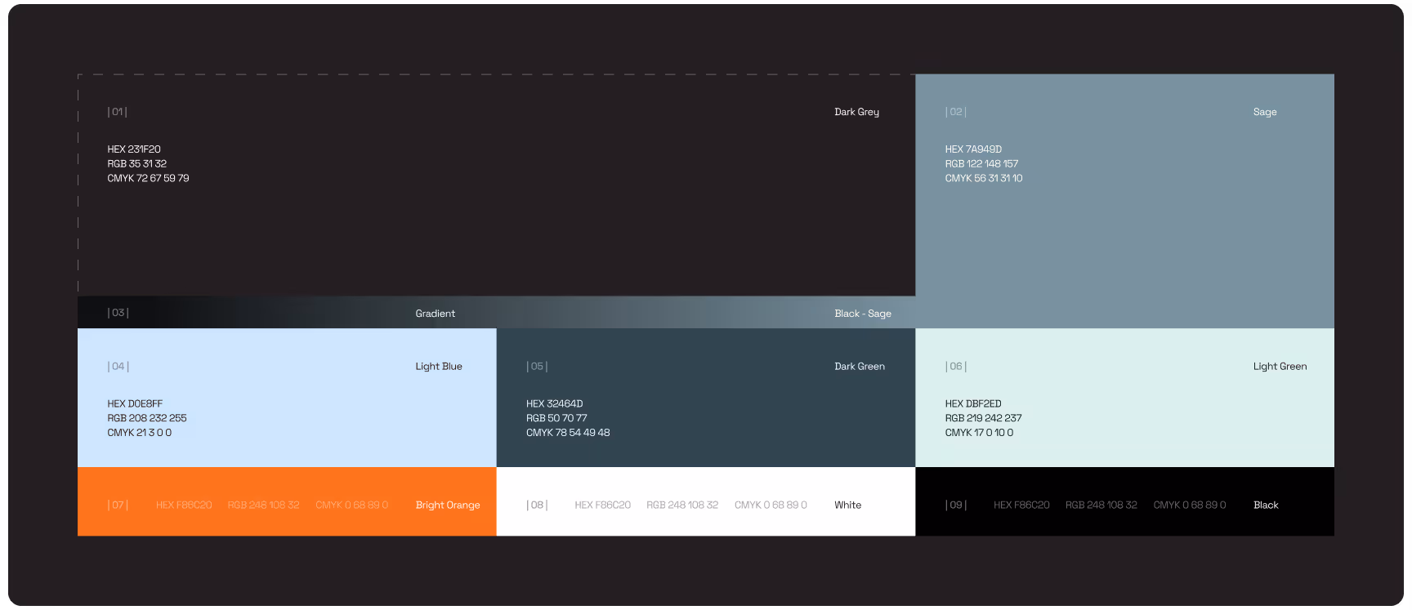This screenshot has height=610, width=1412.
Task: Click the 'Dark Green' label
Action: (x=860, y=367)
